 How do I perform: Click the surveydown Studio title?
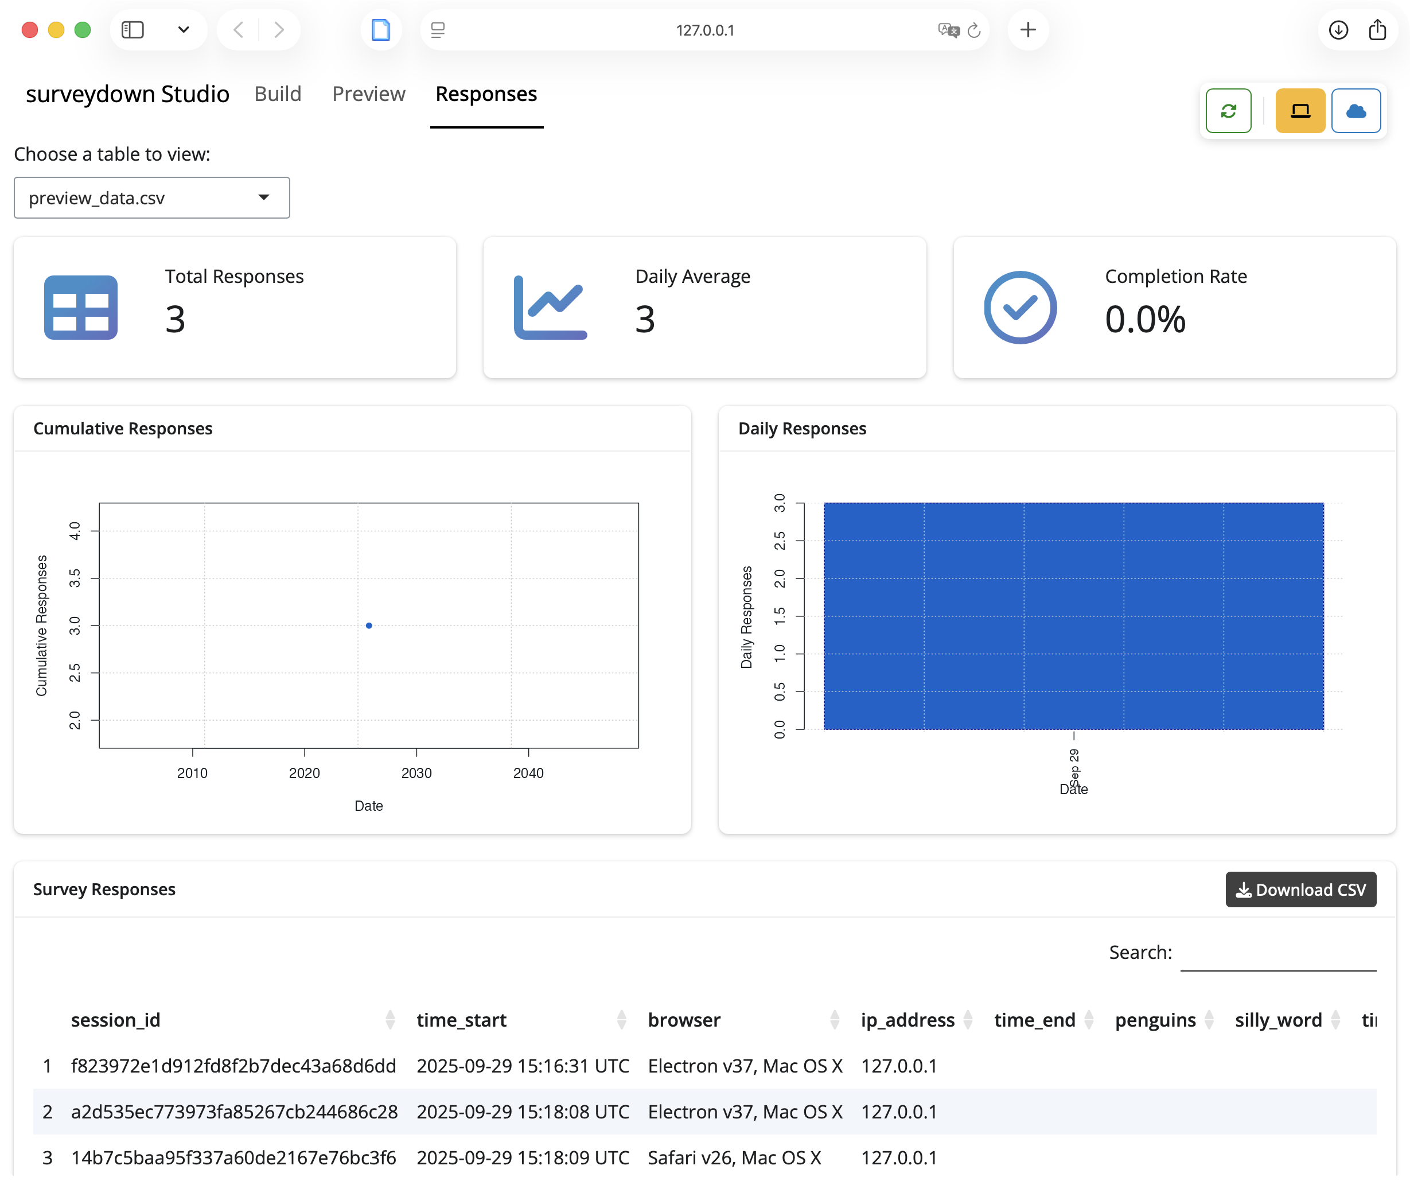coord(127,94)
